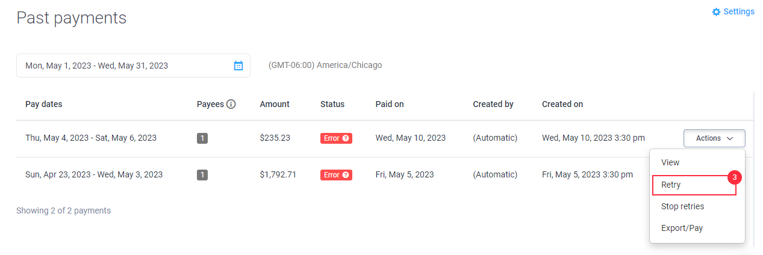This screenshot has height=255, width=763.
Task: Click the red step 3 badge
Action: 734,177
